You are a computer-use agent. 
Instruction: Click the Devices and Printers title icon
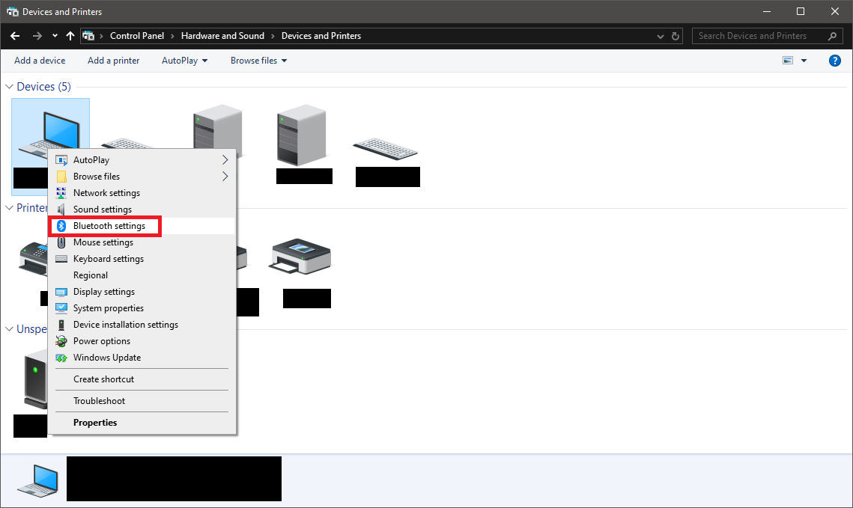click(x=12, y=11)
